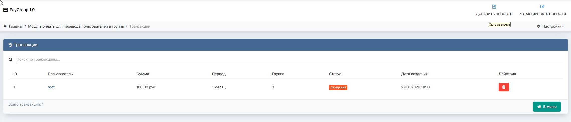571x122 pixels.
Task: Click the Пользователь column header
Action: coord(60,74)
